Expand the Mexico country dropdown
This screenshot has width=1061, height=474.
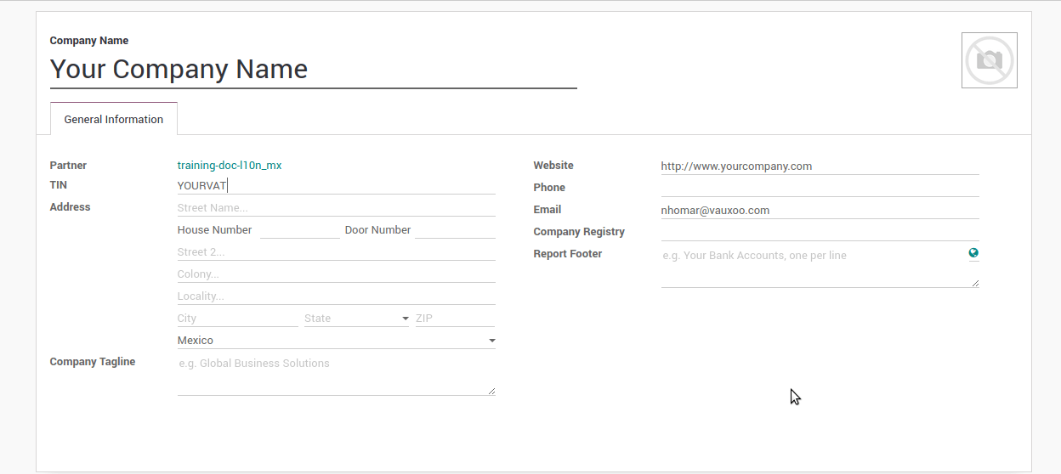pyautogui.click(x=491, y=341)
